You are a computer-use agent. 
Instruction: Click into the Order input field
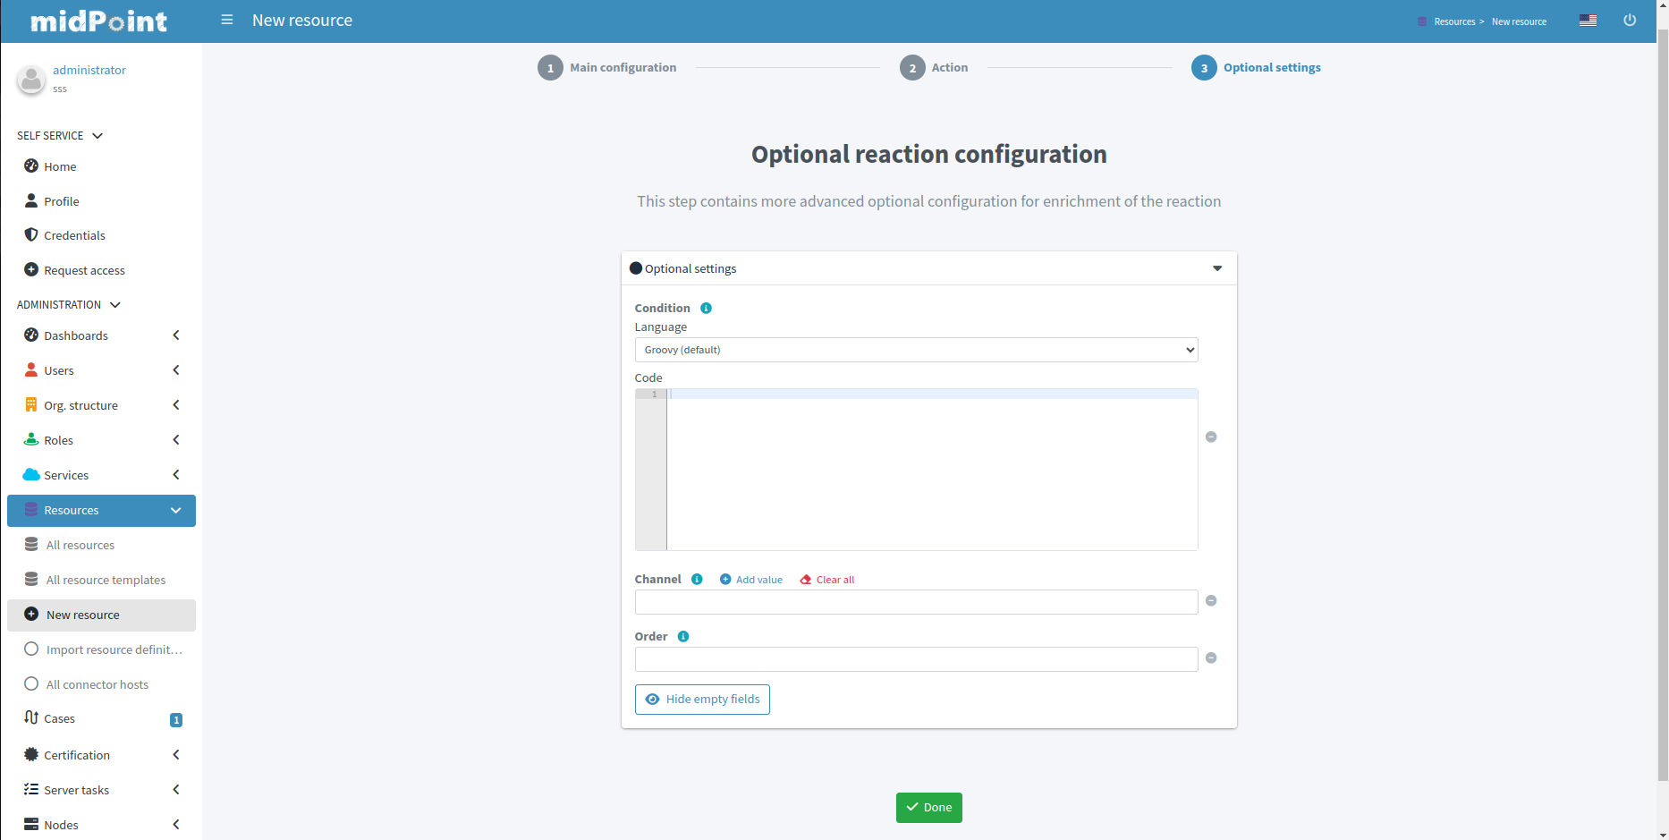tap(915, 659)
